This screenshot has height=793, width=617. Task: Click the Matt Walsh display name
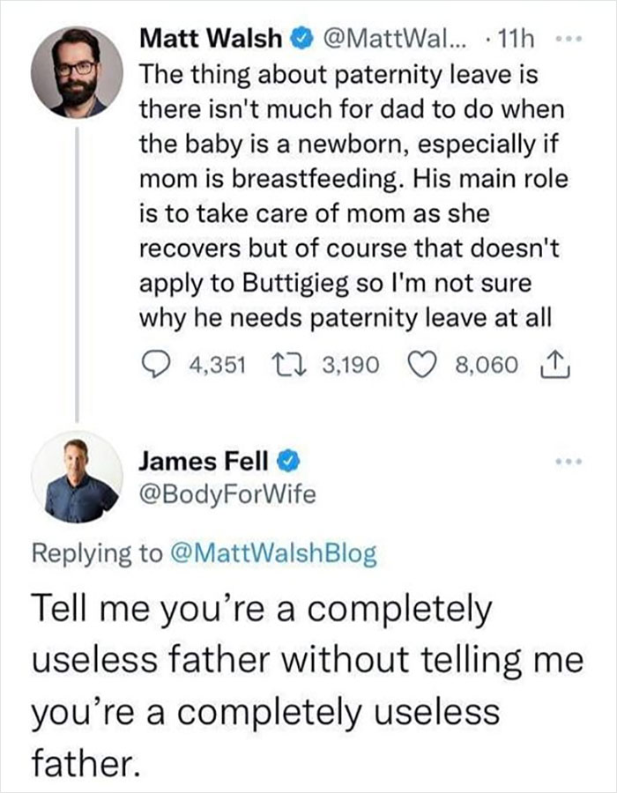[x=210, y=39]
